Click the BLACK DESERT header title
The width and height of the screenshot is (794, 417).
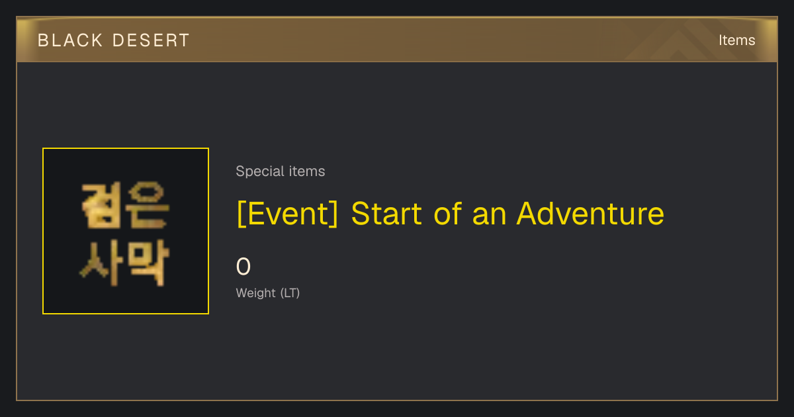click(x=114, y=40)
